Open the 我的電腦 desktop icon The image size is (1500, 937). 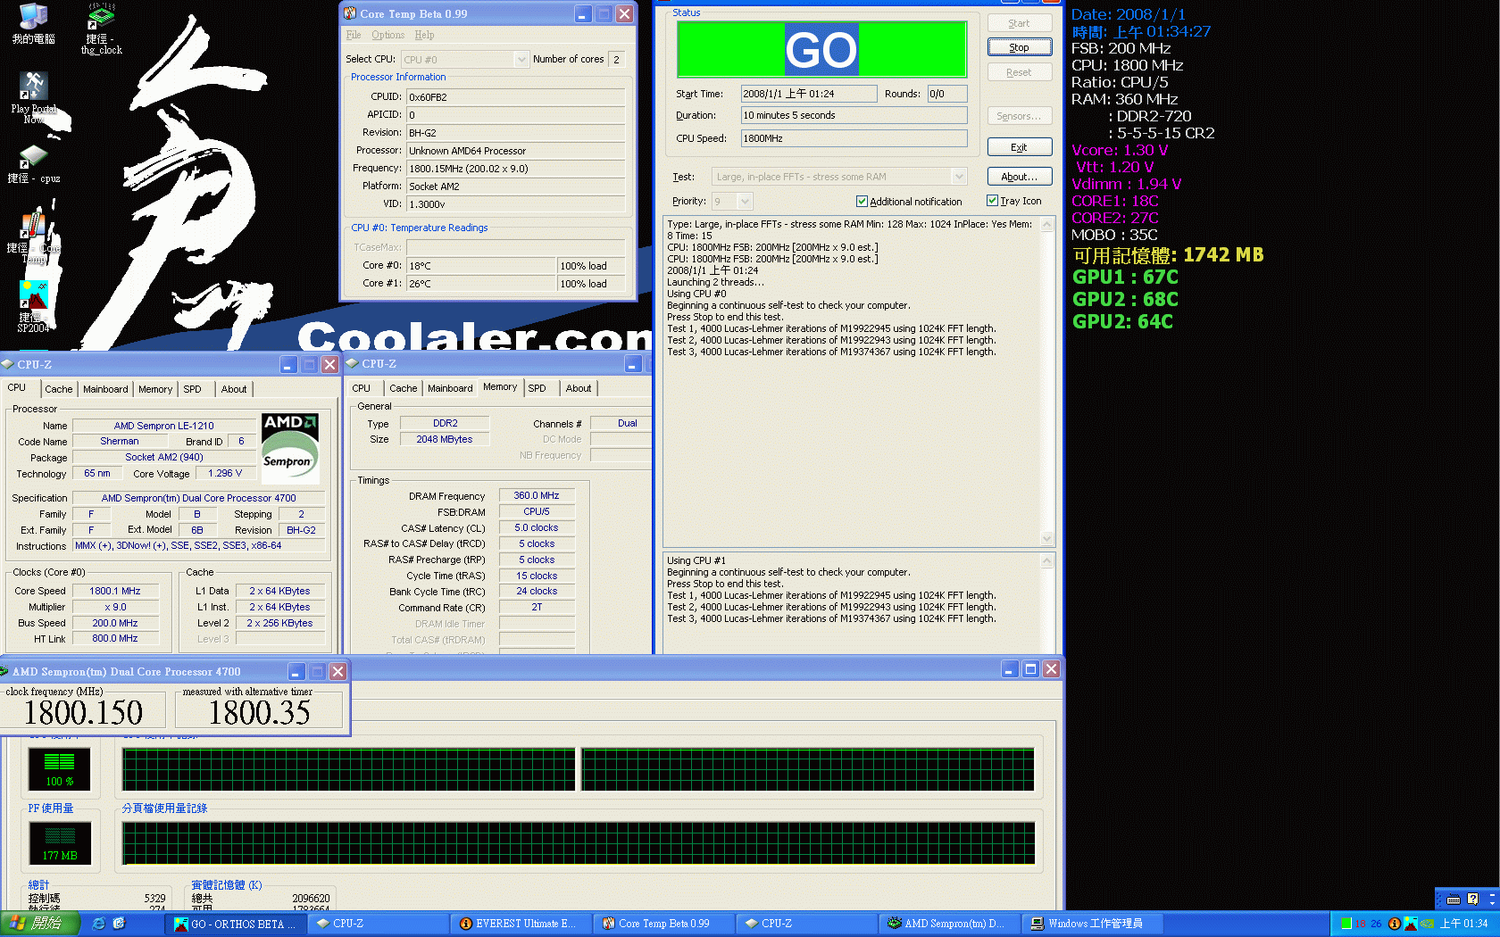(33, 23)
